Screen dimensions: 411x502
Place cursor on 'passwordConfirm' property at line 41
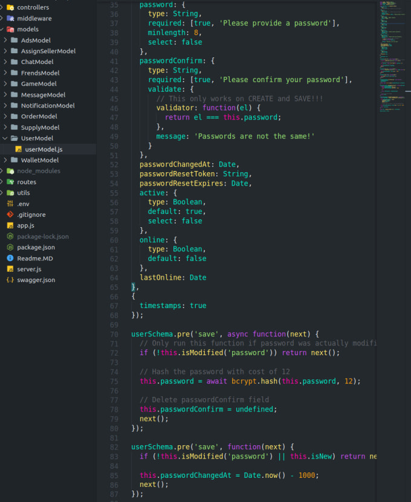(x=170, y=61)
